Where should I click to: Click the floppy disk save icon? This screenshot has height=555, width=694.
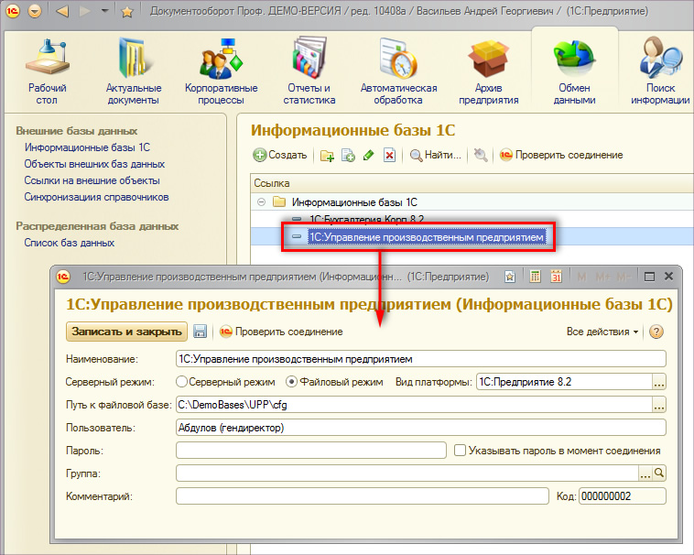201,332
